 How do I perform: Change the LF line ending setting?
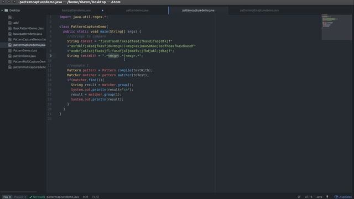pos(299,197)
